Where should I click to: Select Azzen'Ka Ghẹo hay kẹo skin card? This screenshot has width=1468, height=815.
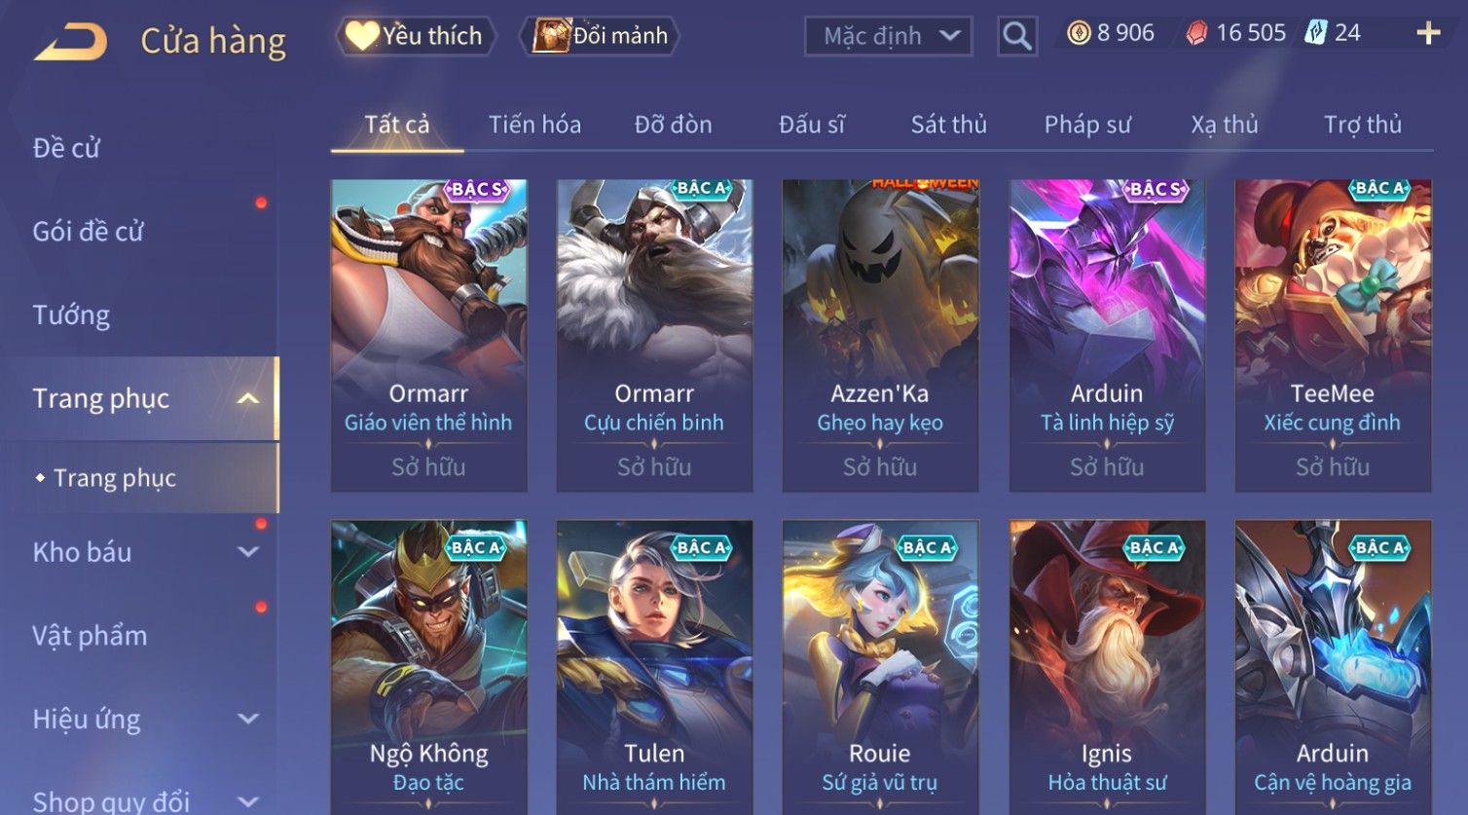click(880, 335)
